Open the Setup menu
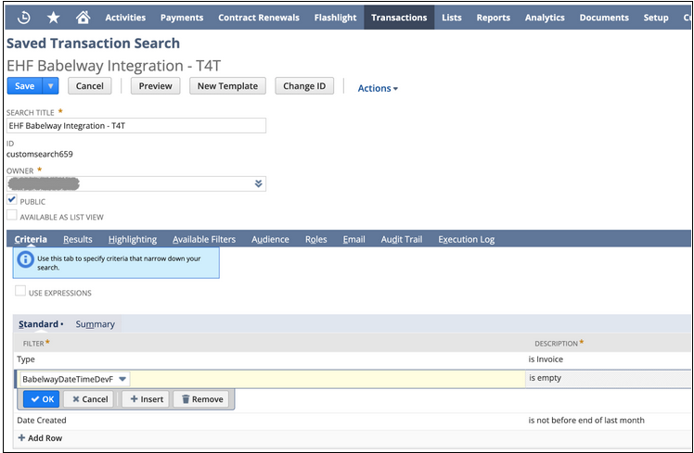Image resolution: width=694 pixels, height=453 pixels. (x=655, y=18)
